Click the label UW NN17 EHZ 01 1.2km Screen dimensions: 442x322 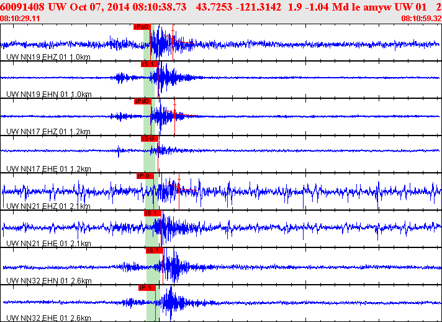point(48,132)
